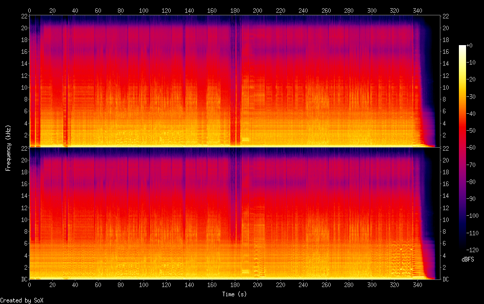Click the 100 tick on the bottom time axis
Image resolution: width=484 pixels, height=304 pixels.
point(144,285)
